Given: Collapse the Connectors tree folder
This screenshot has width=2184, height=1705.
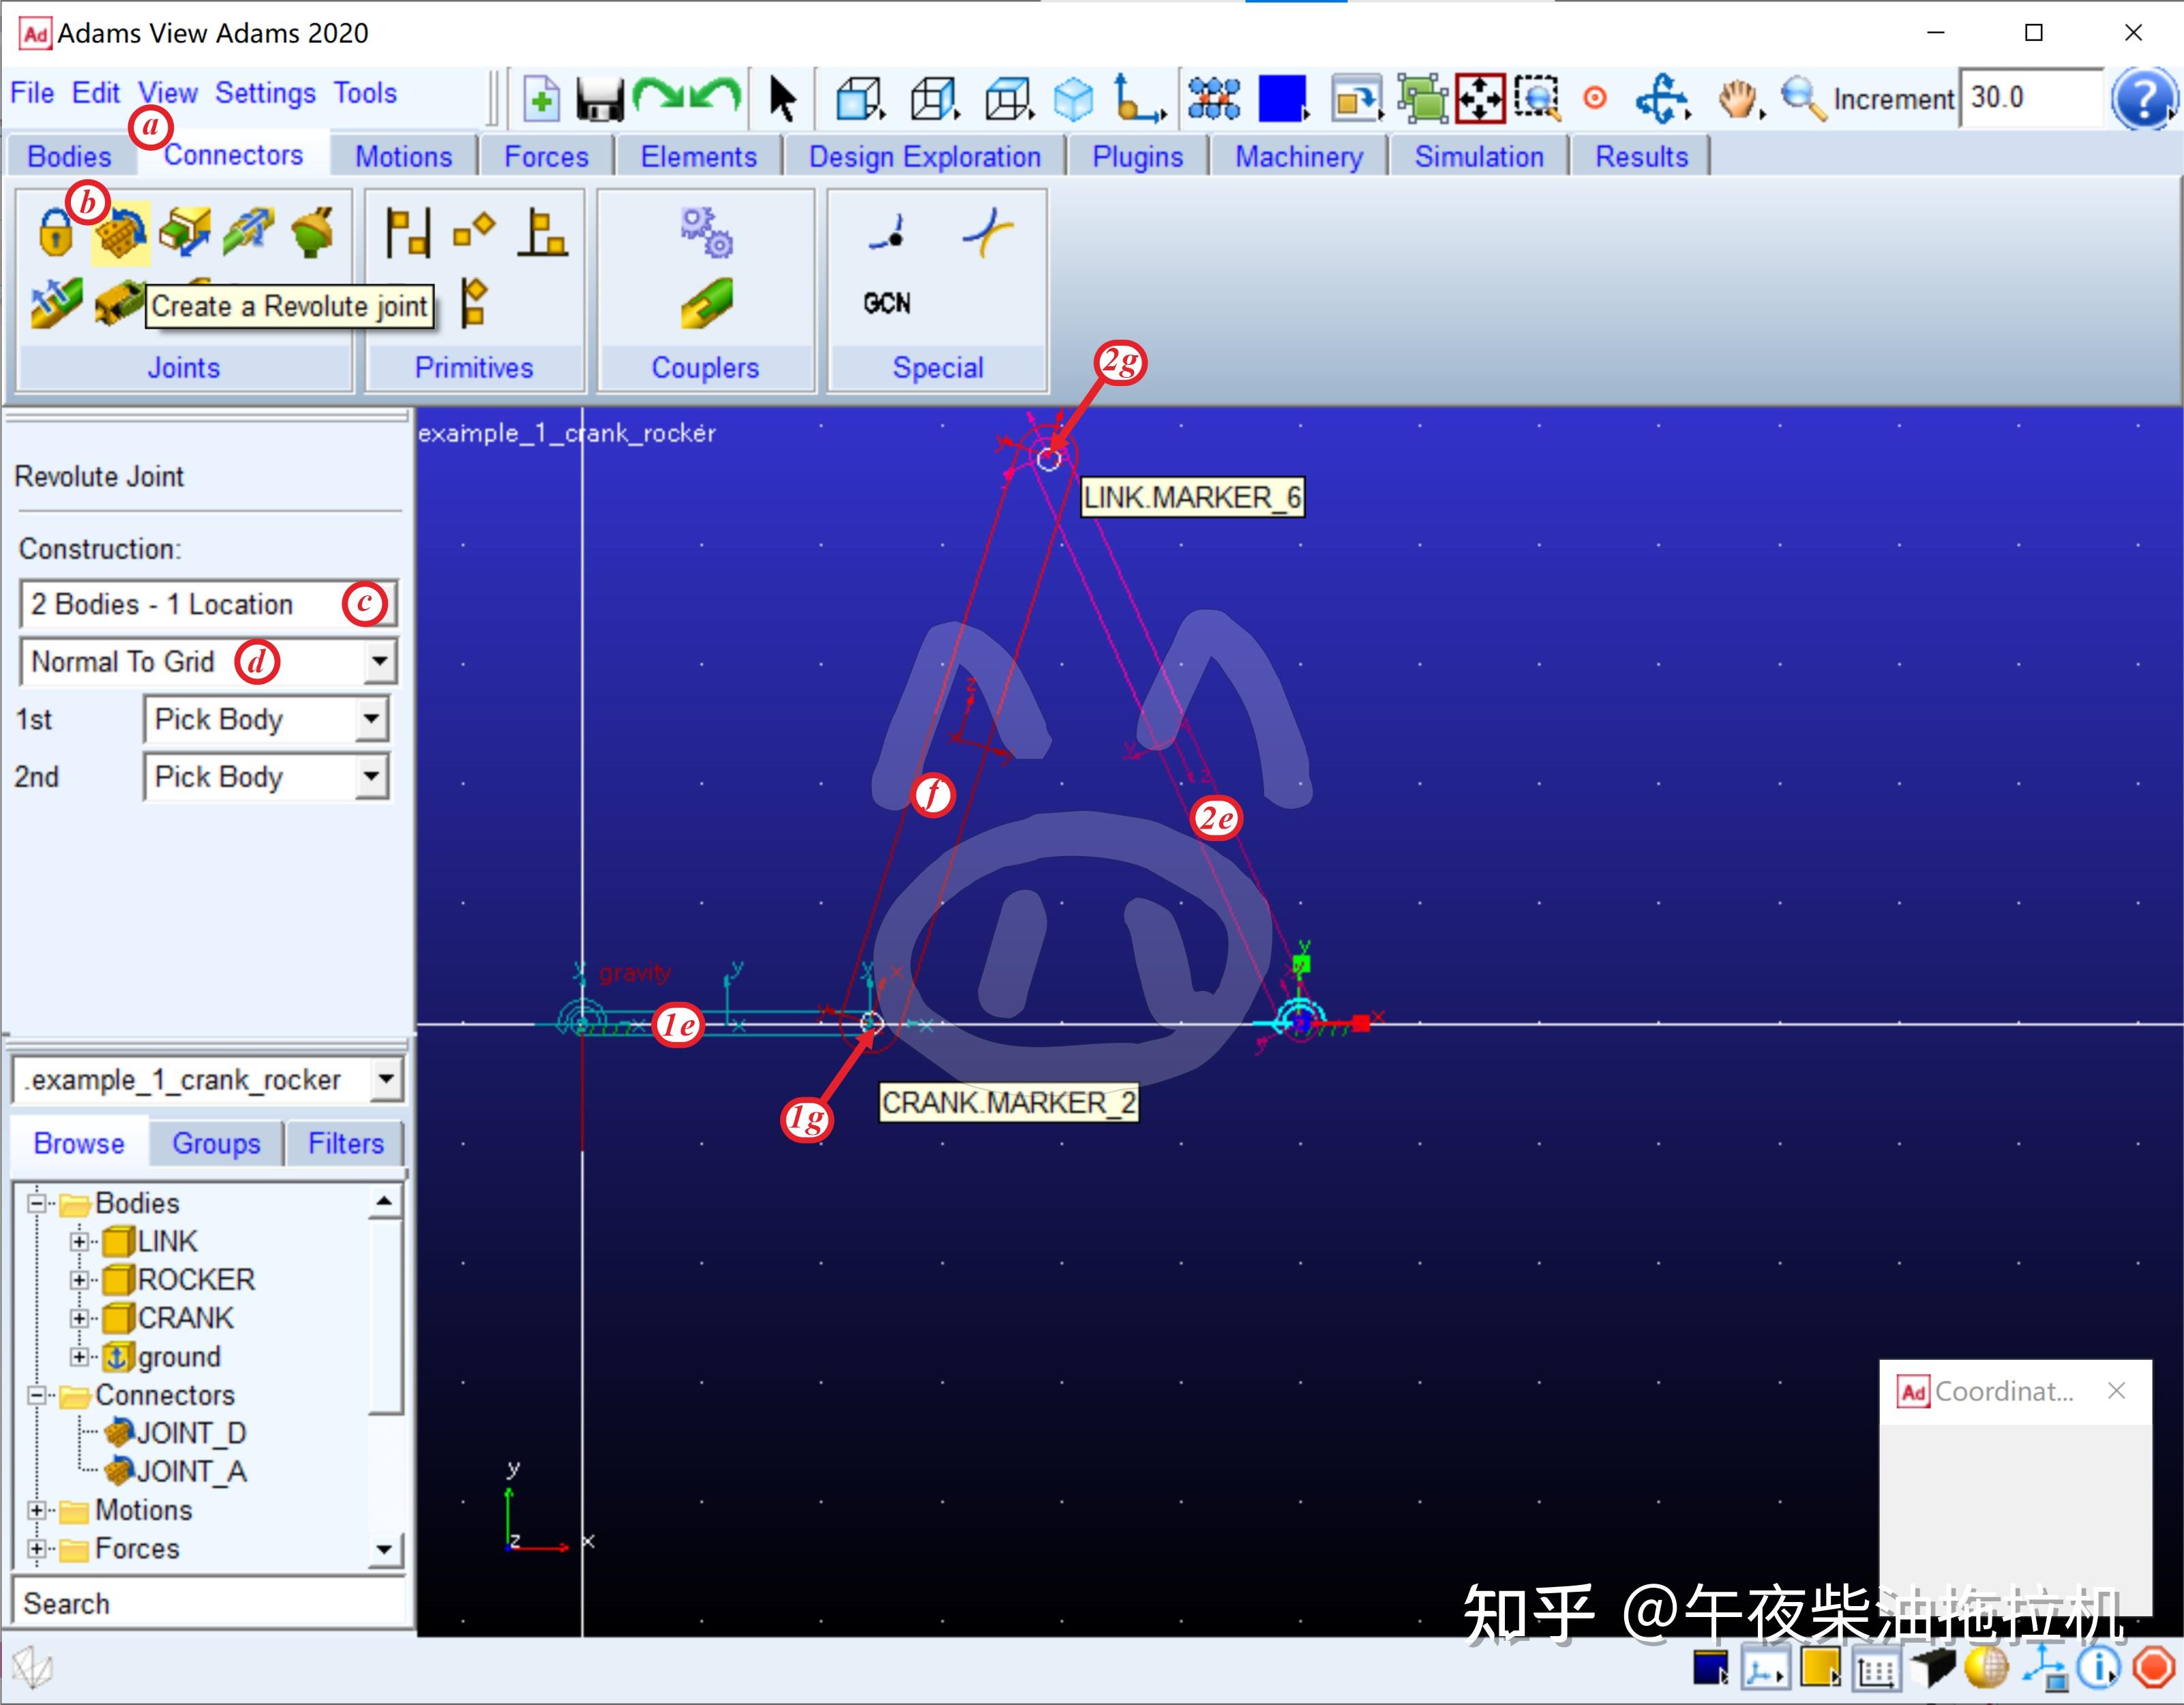Looking at the screenshot, I should [x=37, y=1395].
